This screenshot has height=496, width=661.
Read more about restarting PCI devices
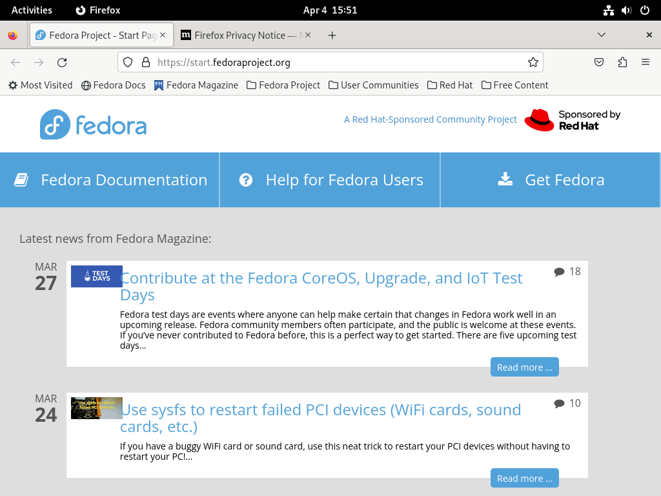524,478
